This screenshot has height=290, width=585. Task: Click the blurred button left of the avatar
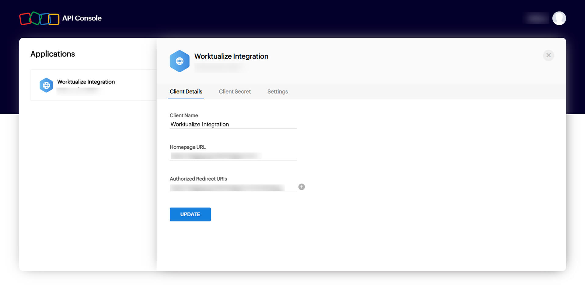[537, 18]
